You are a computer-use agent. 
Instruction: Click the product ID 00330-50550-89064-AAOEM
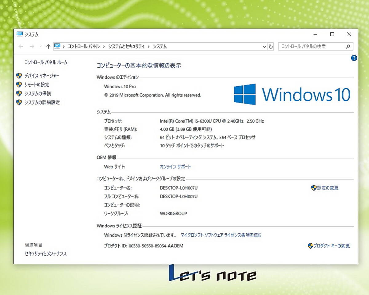point(156,246)
